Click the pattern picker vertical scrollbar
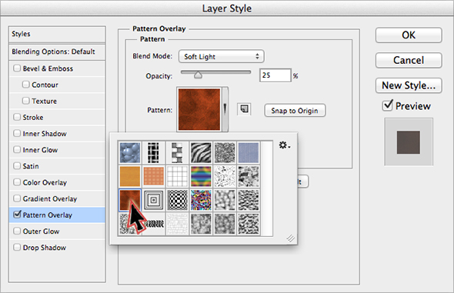The image size is (454, 293). (267, 188)
